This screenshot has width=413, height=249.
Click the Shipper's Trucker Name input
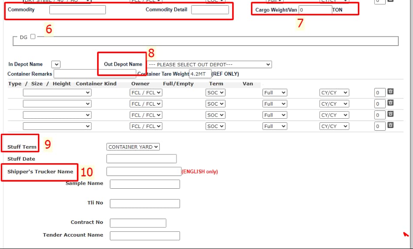pyautogui.click(x=144, y=172)
